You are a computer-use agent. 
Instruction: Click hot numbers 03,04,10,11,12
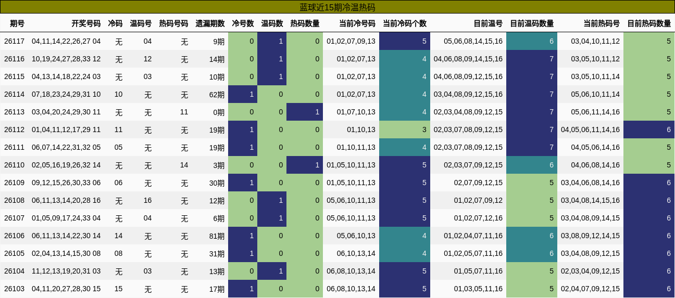596,41
